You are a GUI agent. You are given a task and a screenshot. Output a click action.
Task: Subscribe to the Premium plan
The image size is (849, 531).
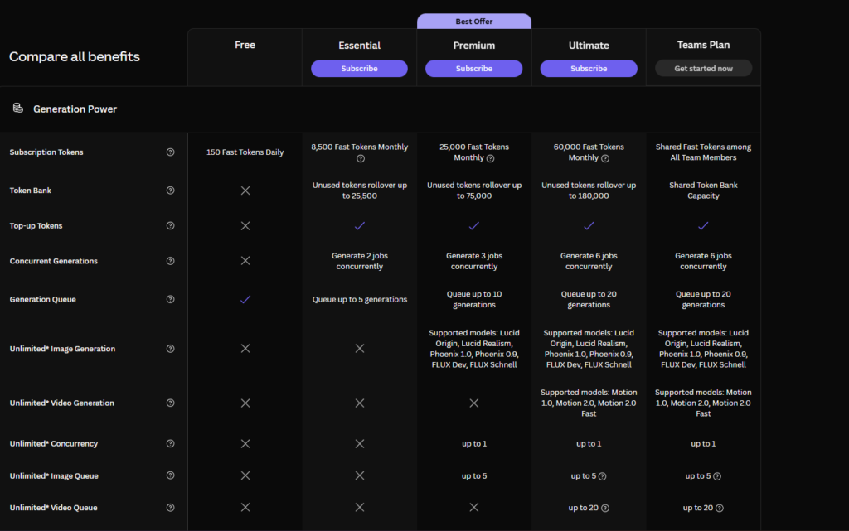473,69
